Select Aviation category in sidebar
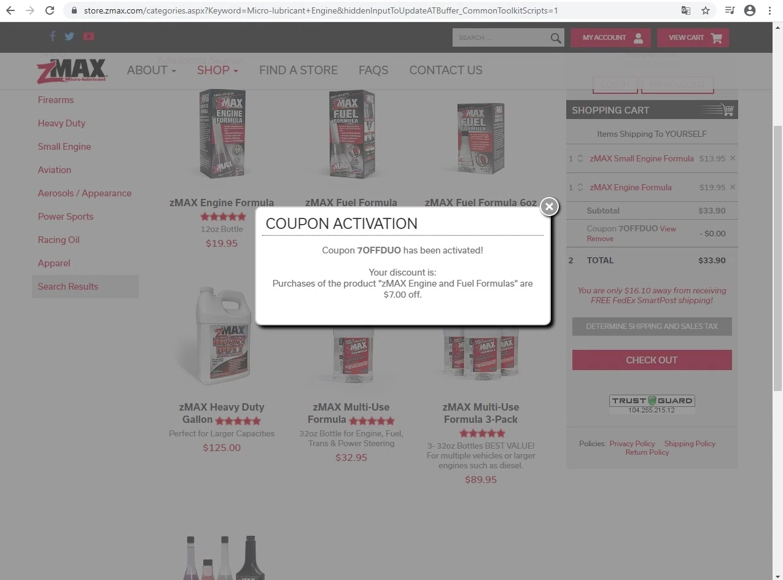This screenshot has width=783, height=580. 54,170
